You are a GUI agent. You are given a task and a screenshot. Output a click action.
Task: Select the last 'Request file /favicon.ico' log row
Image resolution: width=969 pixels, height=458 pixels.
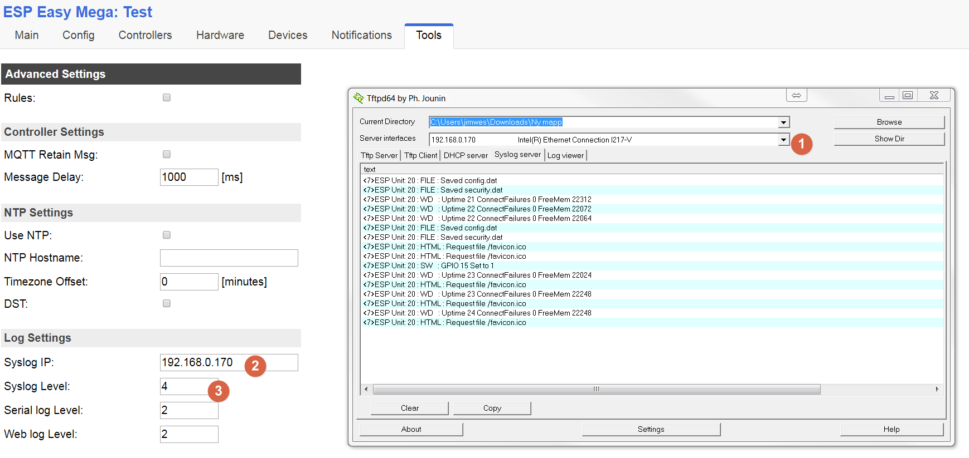coord(652,322)
